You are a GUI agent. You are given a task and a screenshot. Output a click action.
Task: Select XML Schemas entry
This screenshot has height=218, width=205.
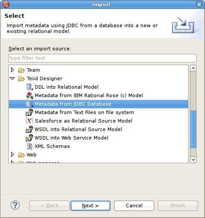[52, 146]
